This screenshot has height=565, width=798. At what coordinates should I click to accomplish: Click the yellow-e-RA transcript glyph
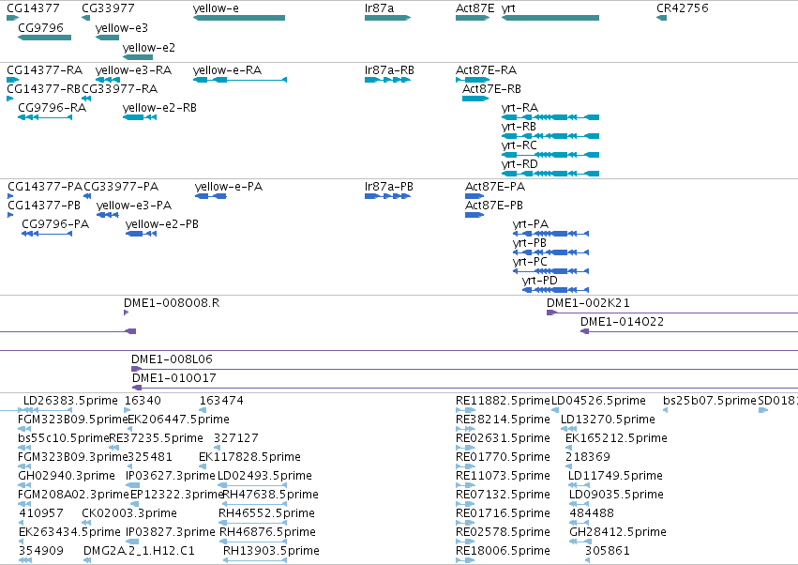(x=240, y=80)
